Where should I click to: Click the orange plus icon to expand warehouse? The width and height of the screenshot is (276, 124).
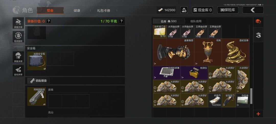pyautogui.click(x=258, y=114)
